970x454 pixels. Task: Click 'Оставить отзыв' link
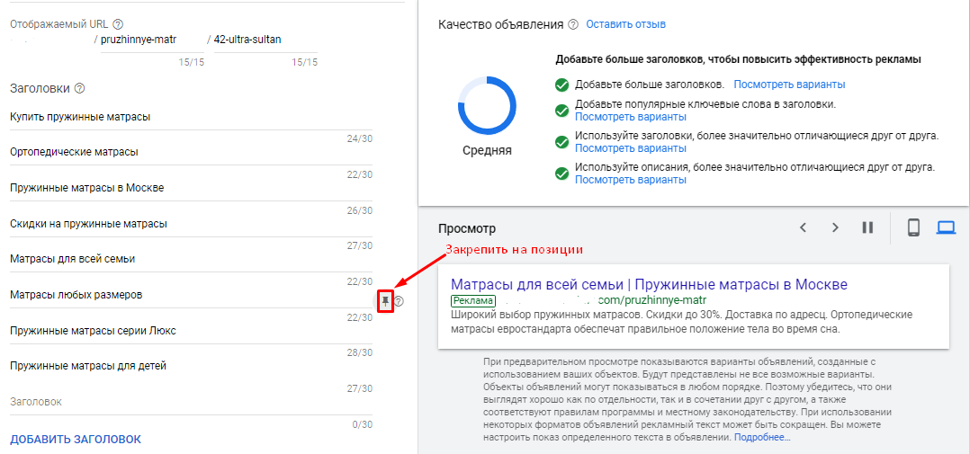click(x=626, y=24)
